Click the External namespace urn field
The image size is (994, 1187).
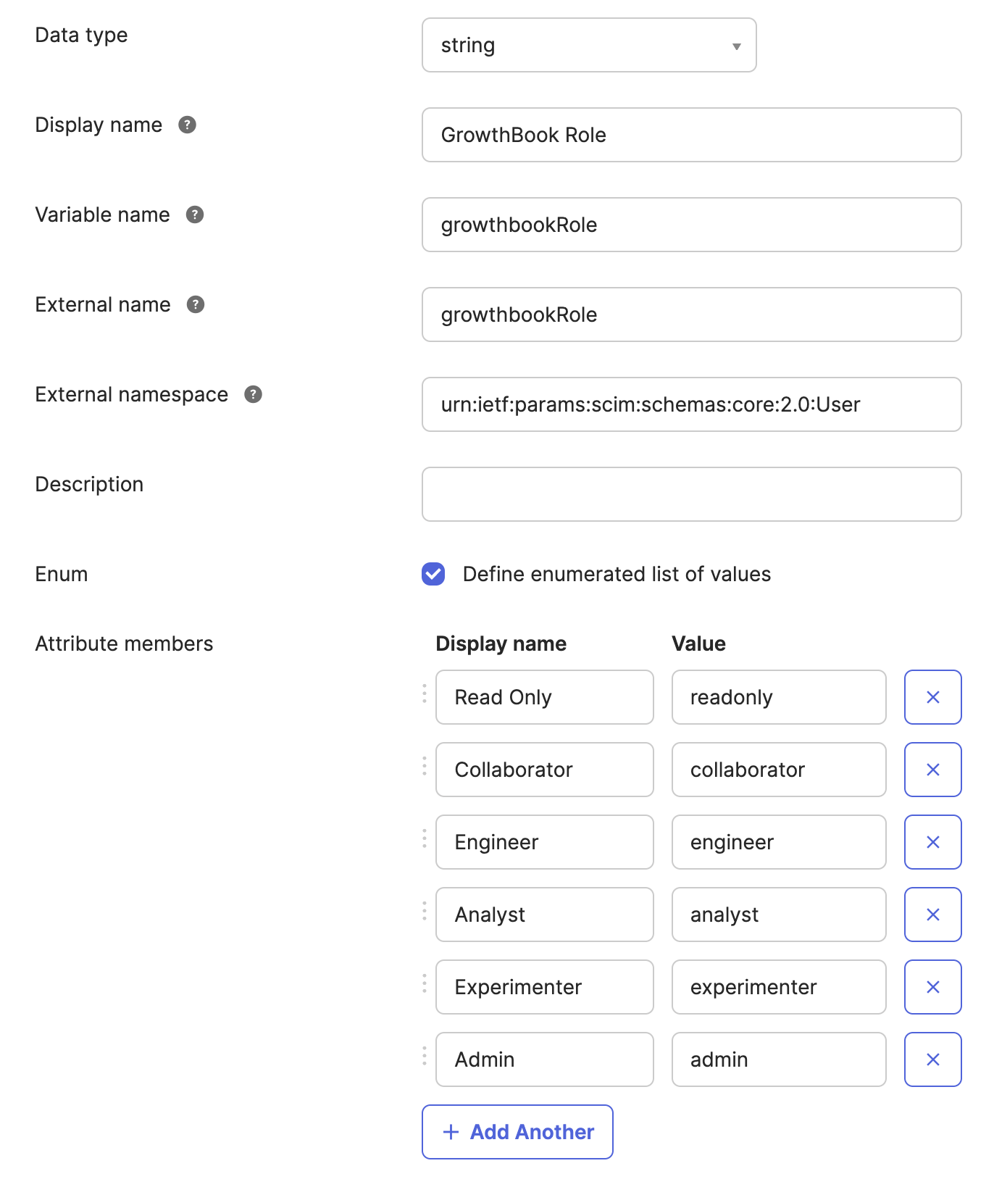tap(691, 404)
